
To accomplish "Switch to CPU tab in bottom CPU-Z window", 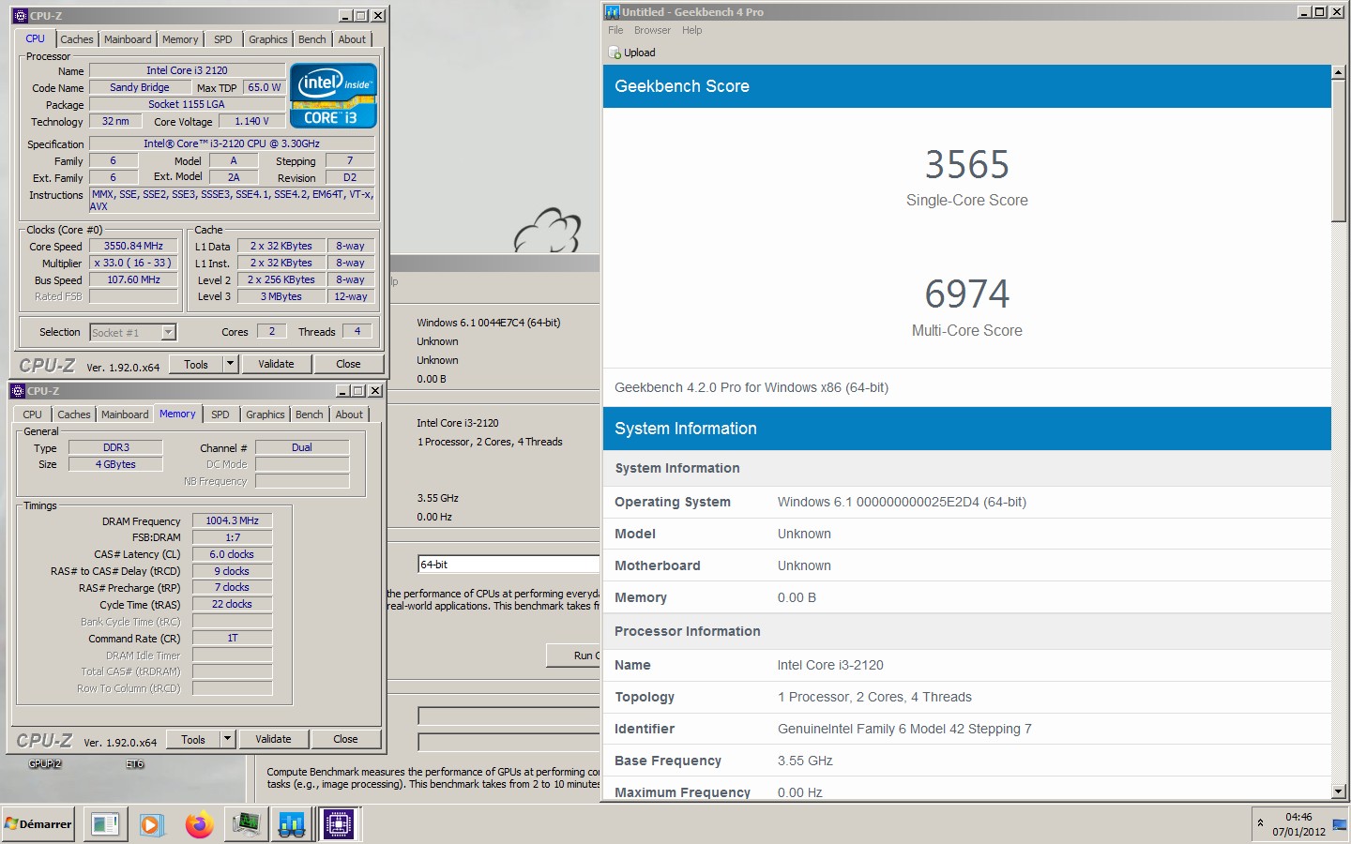I will coord(33,414).
